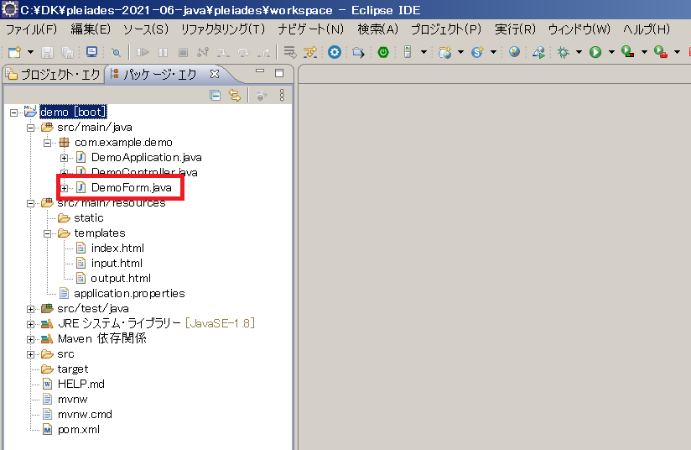Collapse the com.example.demo package

click(47, 143)
